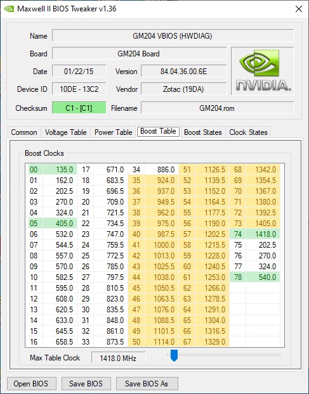Click the Version field 84.04.36.00.6E
The height and width of the screenshot is (394, 309).
[x=184, y=72]
